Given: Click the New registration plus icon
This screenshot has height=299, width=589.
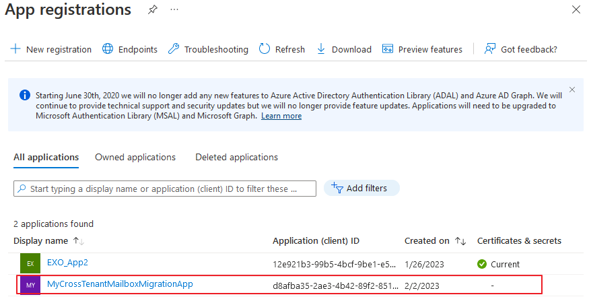Looking at the screenshot, I should (x=15, y=49).
